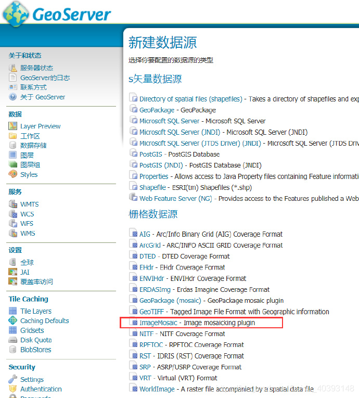The width and height of the screenshot is (359, 398).
Task: Select the GeoPackage vector data source
Action: [157, 110]
